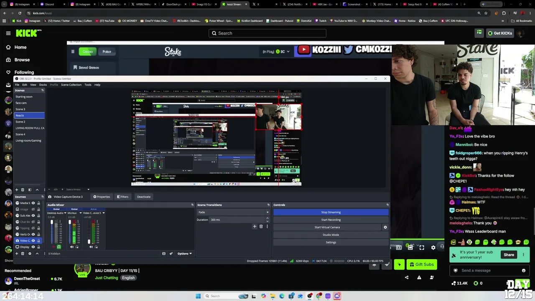The width and height of the screenshot is (535, 301).
Task: Delete selected scene with Scenes trash icon
Action: [x=23, y=190]
